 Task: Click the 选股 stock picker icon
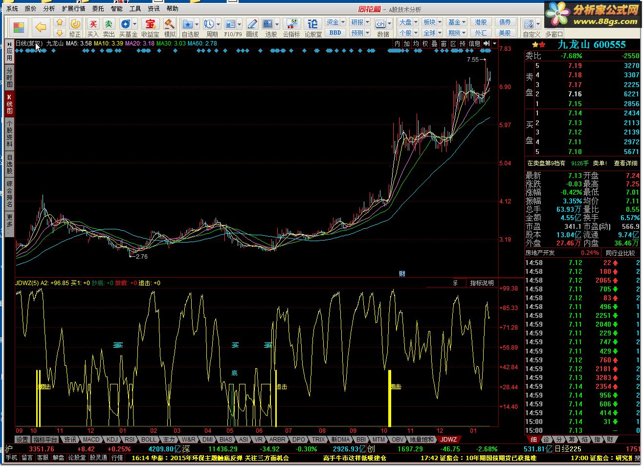(268, 23)
